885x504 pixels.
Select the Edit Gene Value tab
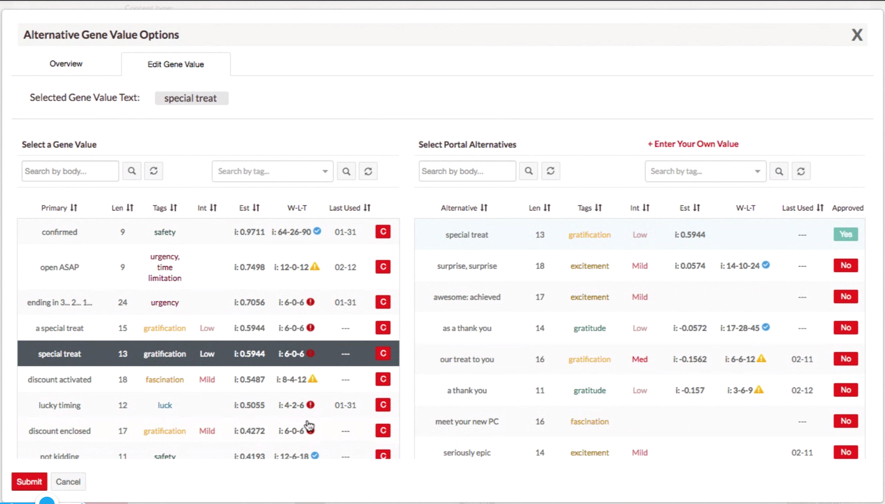(176, 64)
